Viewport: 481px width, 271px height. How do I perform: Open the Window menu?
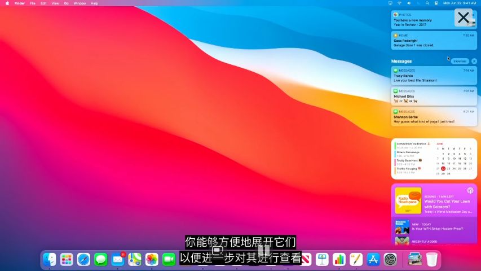pyautogui.click(x=80, y=3)
